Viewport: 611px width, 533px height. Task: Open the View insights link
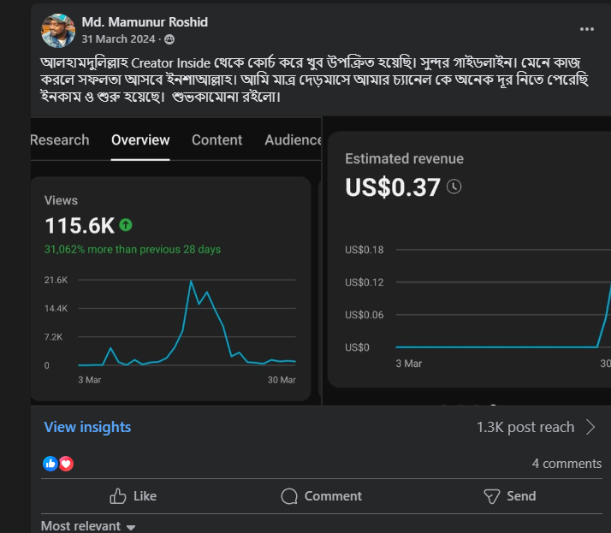(87, 427)
